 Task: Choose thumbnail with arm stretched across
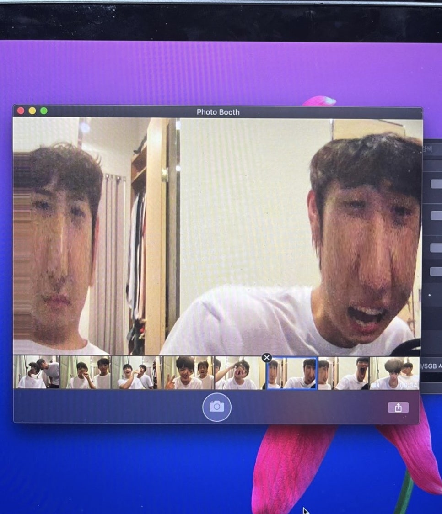tap(240, 373)
